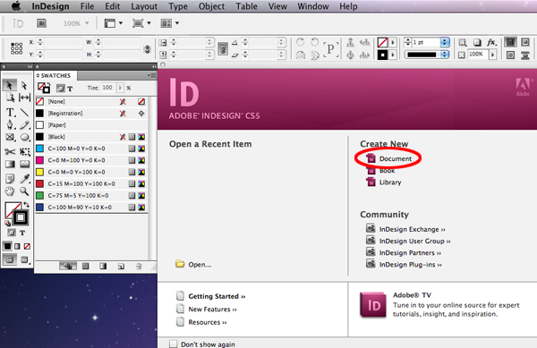537x348 pixels.
Task: Select the Page tool
Action: point(10,98)
